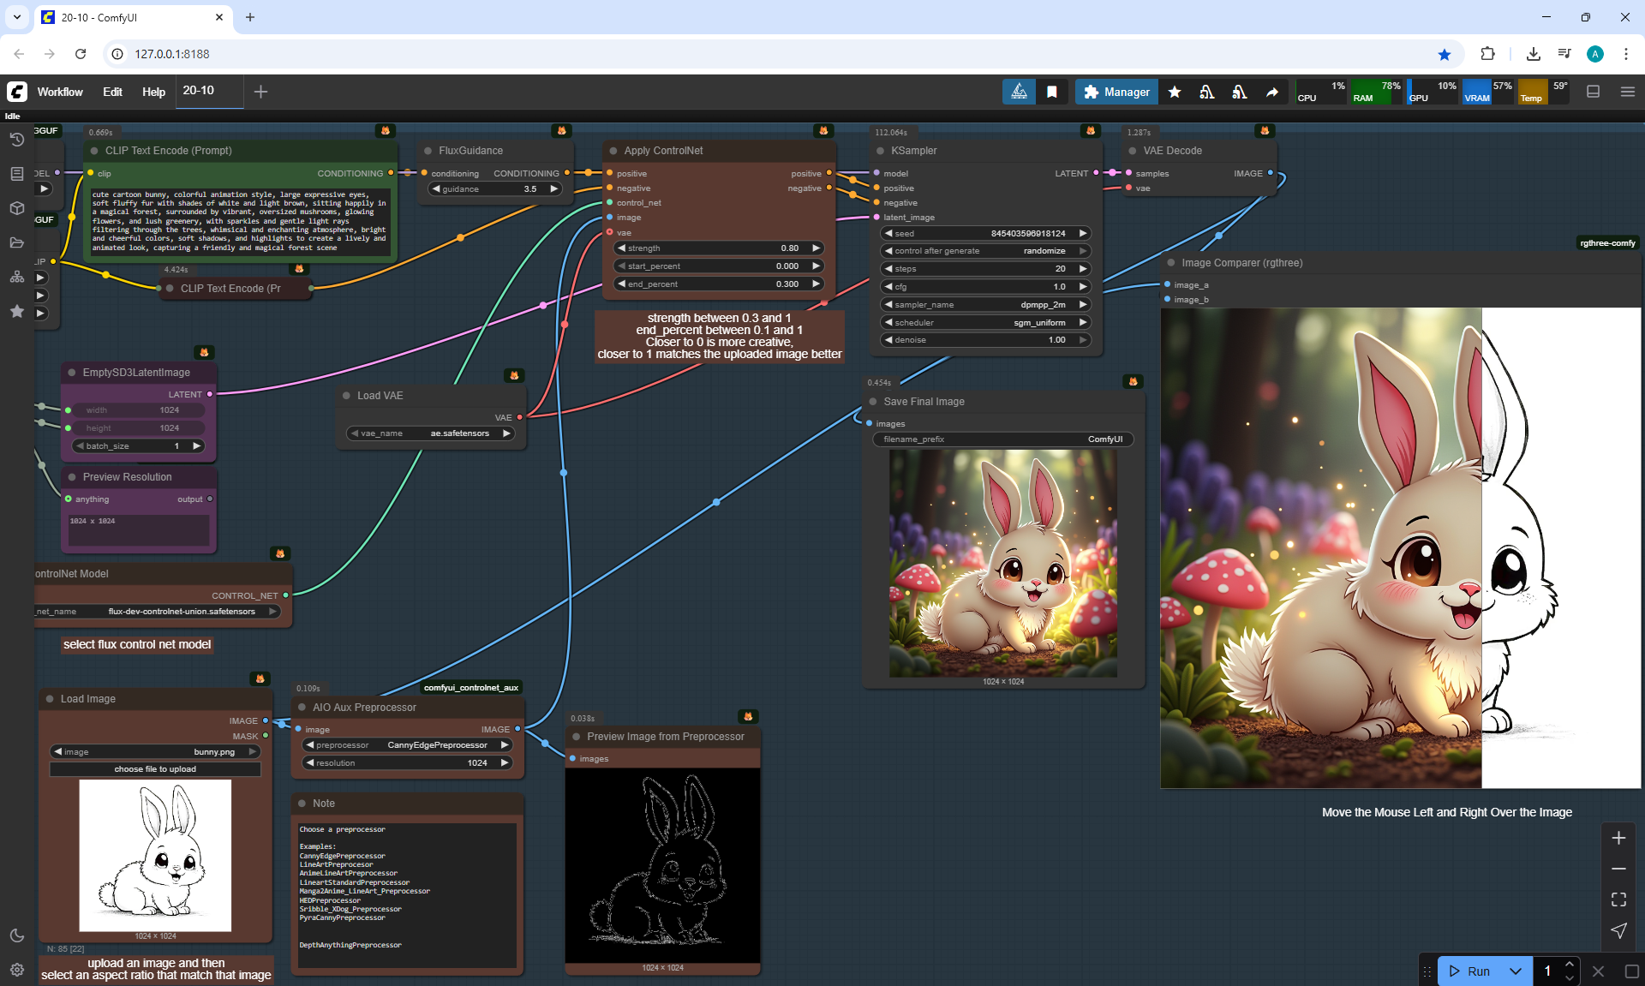Zoom in the canvas with plus icon
Image resolution: width=1645 pixels, height=986 pixels.
1618,838
